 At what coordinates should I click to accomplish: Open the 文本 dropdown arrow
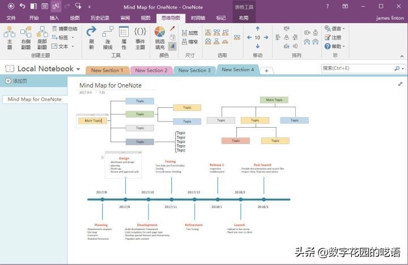(x=73, y=46)
